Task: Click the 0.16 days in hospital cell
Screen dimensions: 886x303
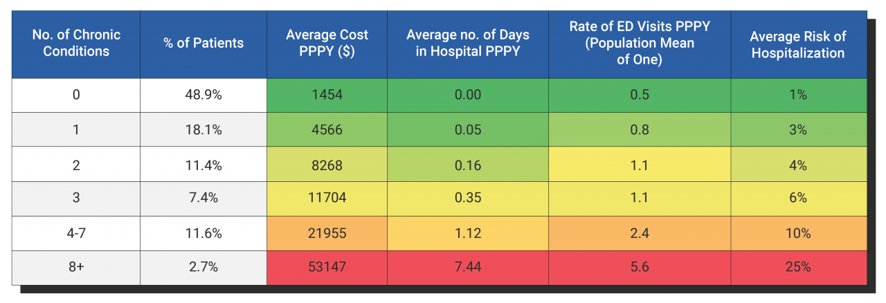Action: [x=468, y=164]
